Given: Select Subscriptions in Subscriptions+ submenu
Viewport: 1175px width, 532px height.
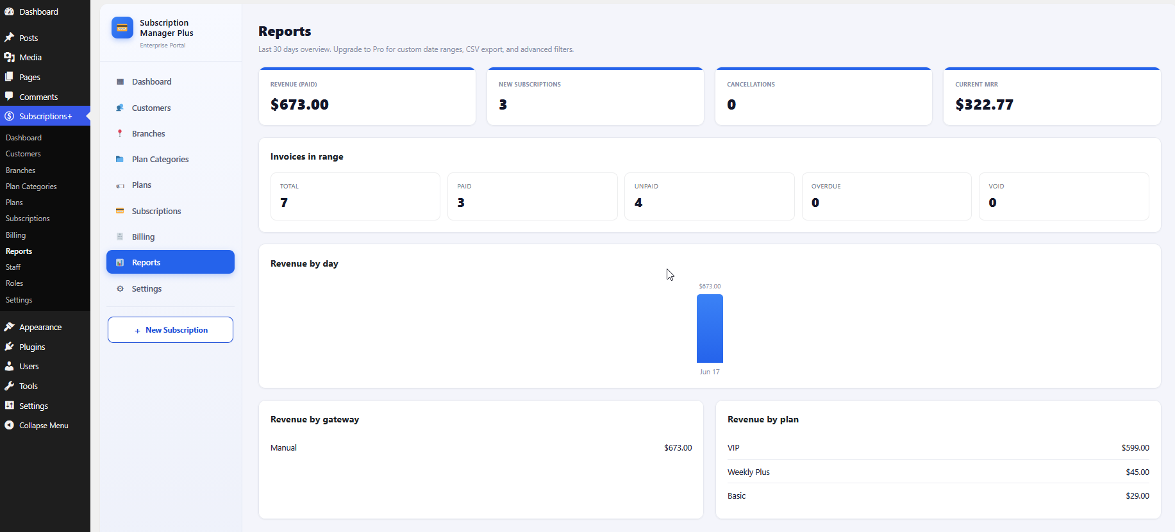Looking at the screenshot, I should pyautogui.click(x=28, y=219).
